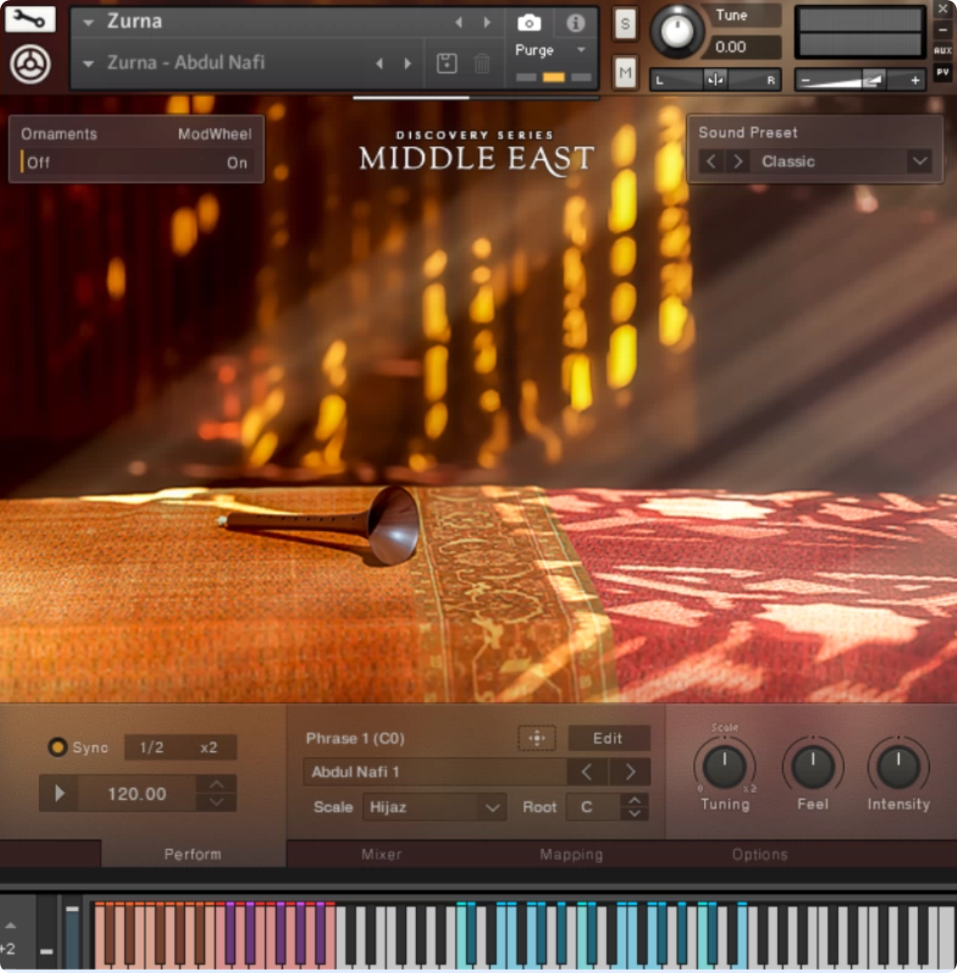Start phrase playback with play button
Image resolution: width=957 pixels, height=973 pixels.
tap(59, 793)
